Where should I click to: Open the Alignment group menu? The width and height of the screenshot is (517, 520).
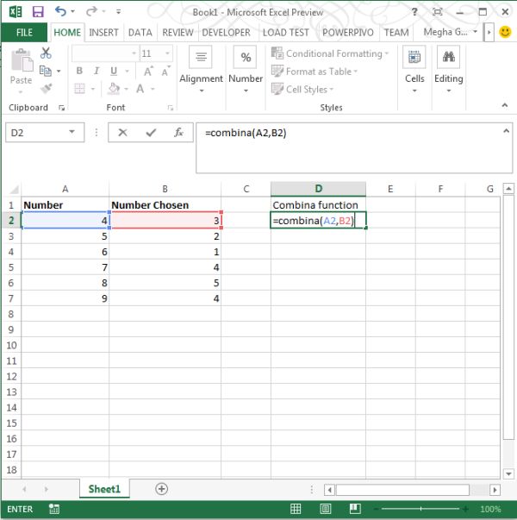tap(201, 70)
